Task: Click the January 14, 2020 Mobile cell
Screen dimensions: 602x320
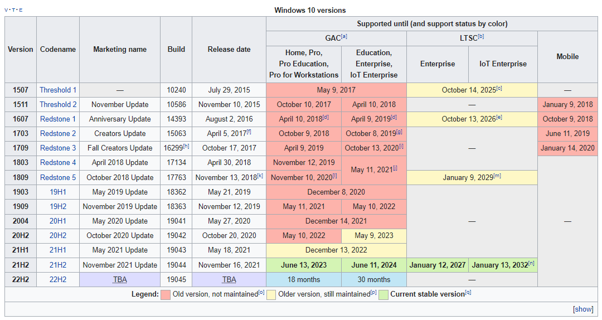Action: pyautogui.click(x=567, y=148)
